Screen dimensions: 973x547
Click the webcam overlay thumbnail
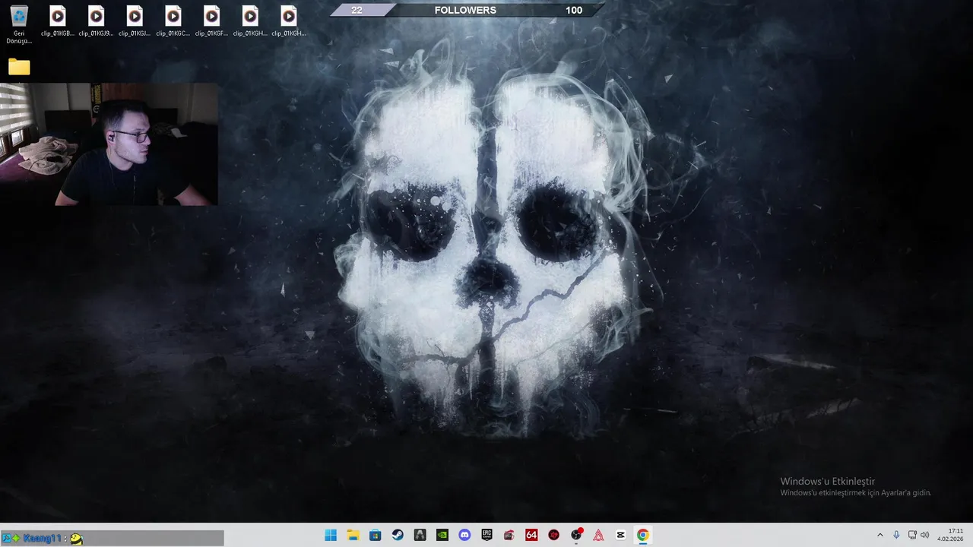click(x=109, y=144)
